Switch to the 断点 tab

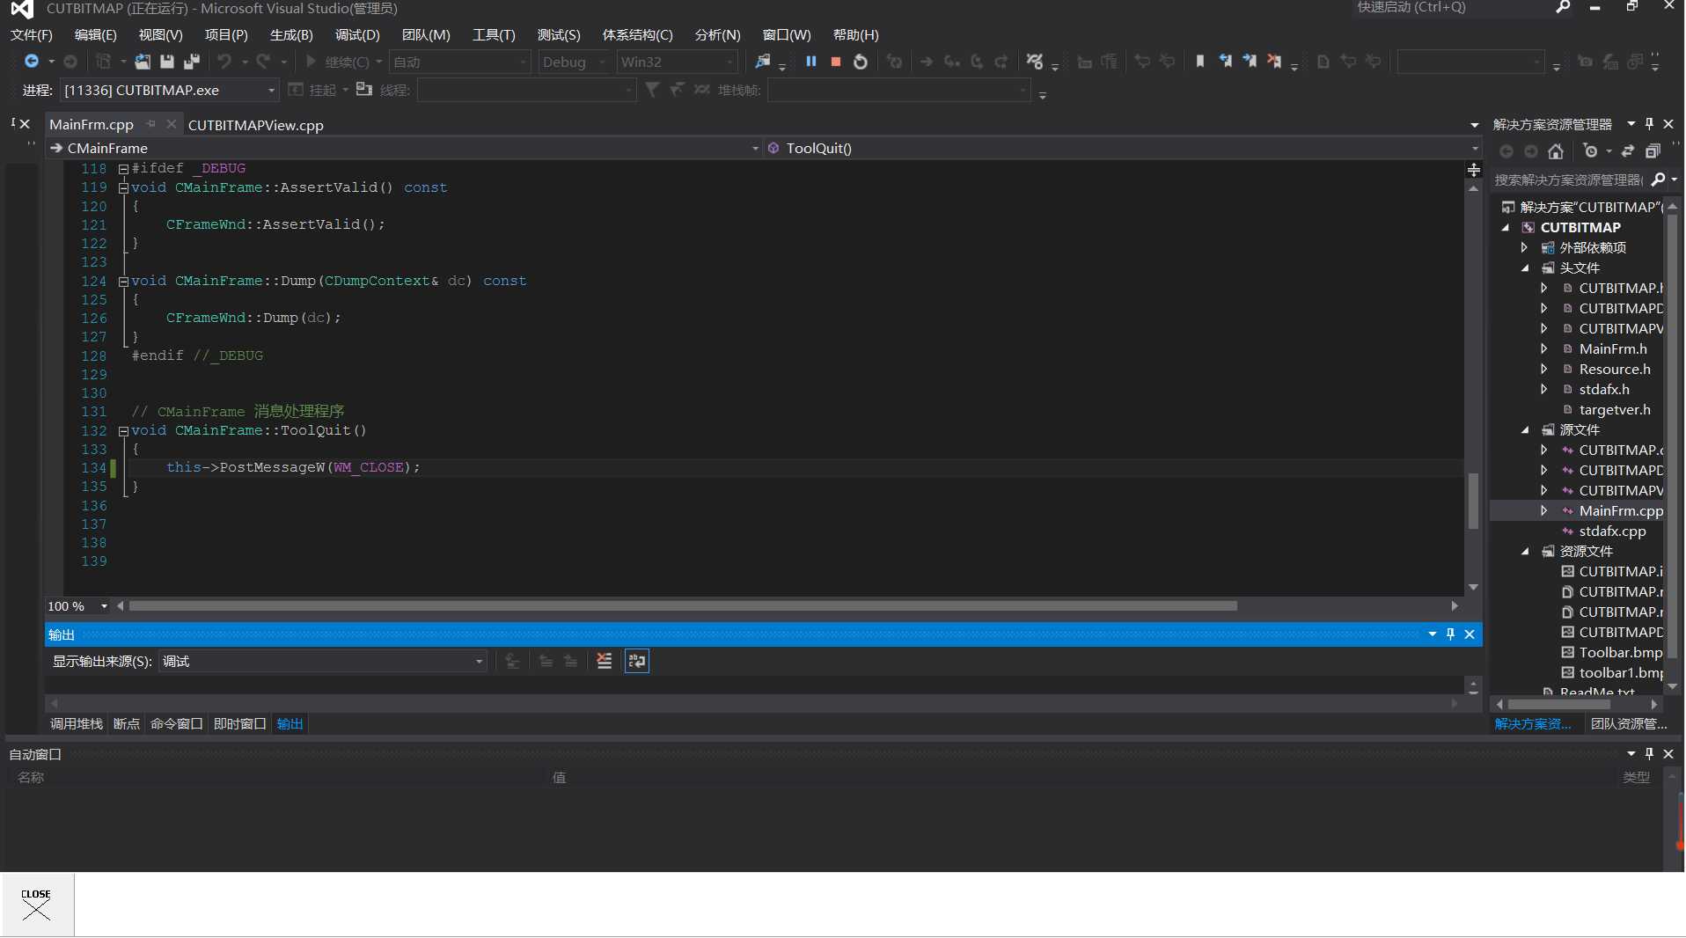pyautogui.click(x=127, y=723)
